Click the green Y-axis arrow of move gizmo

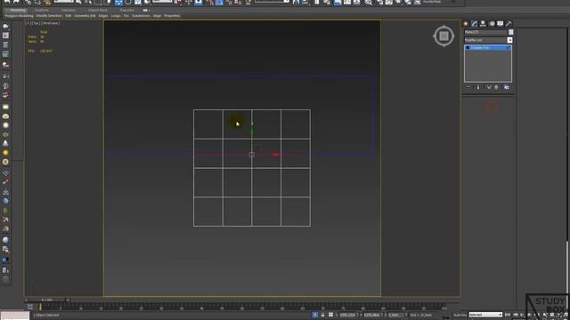point(252,131)
